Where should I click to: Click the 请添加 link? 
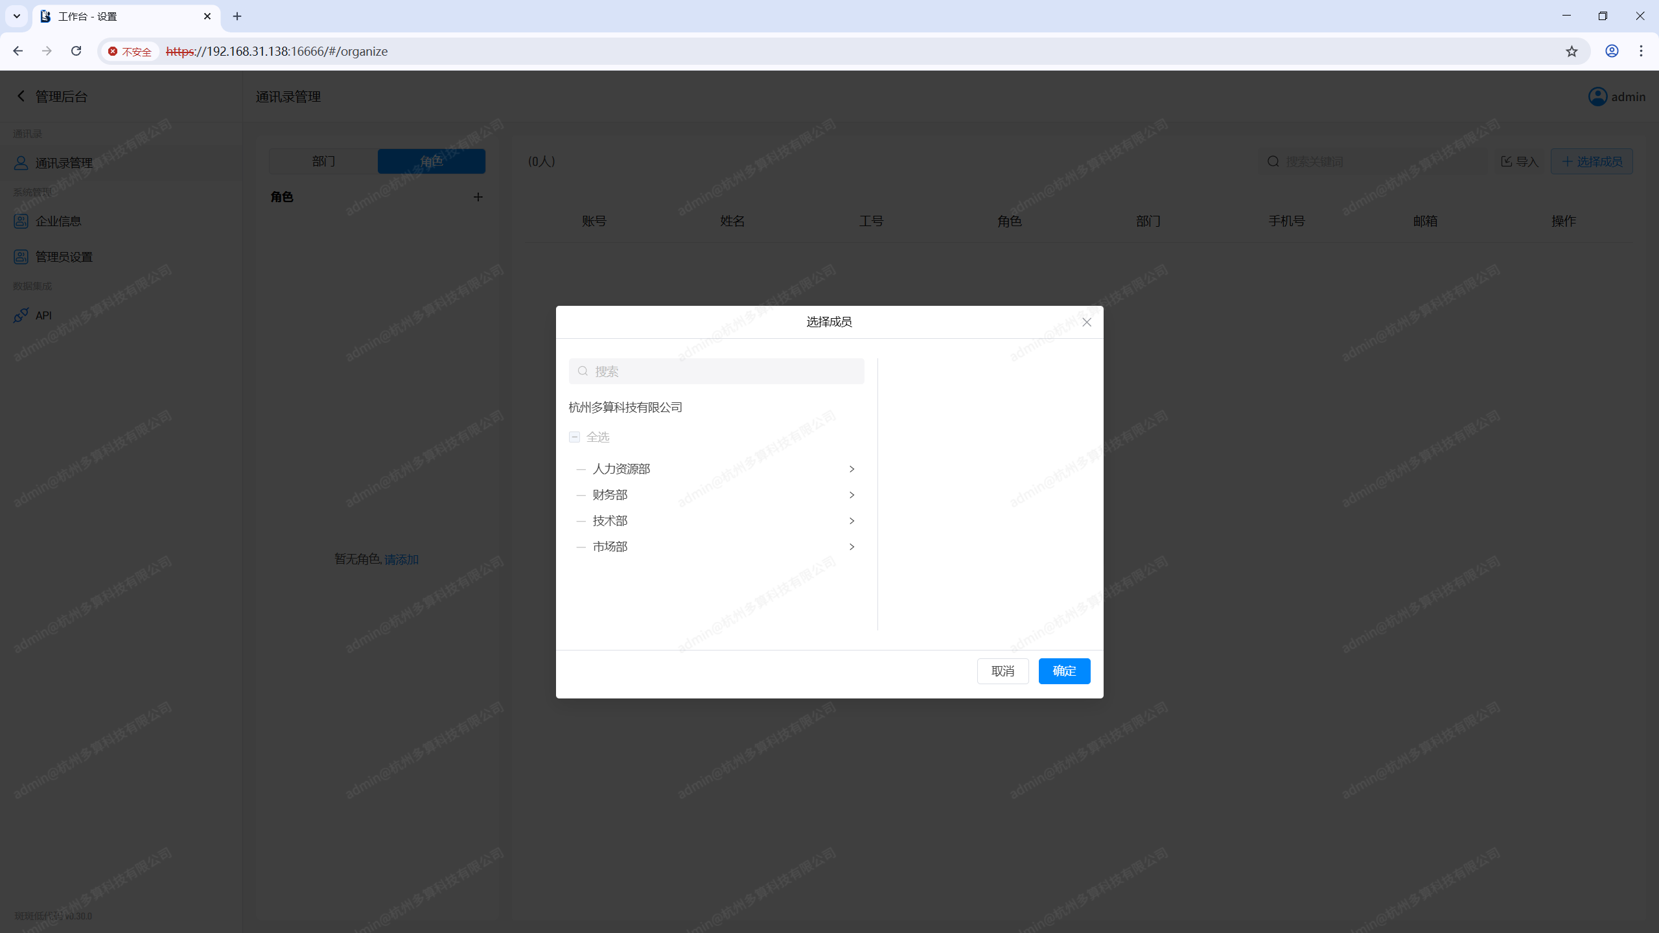click(401, 559)
